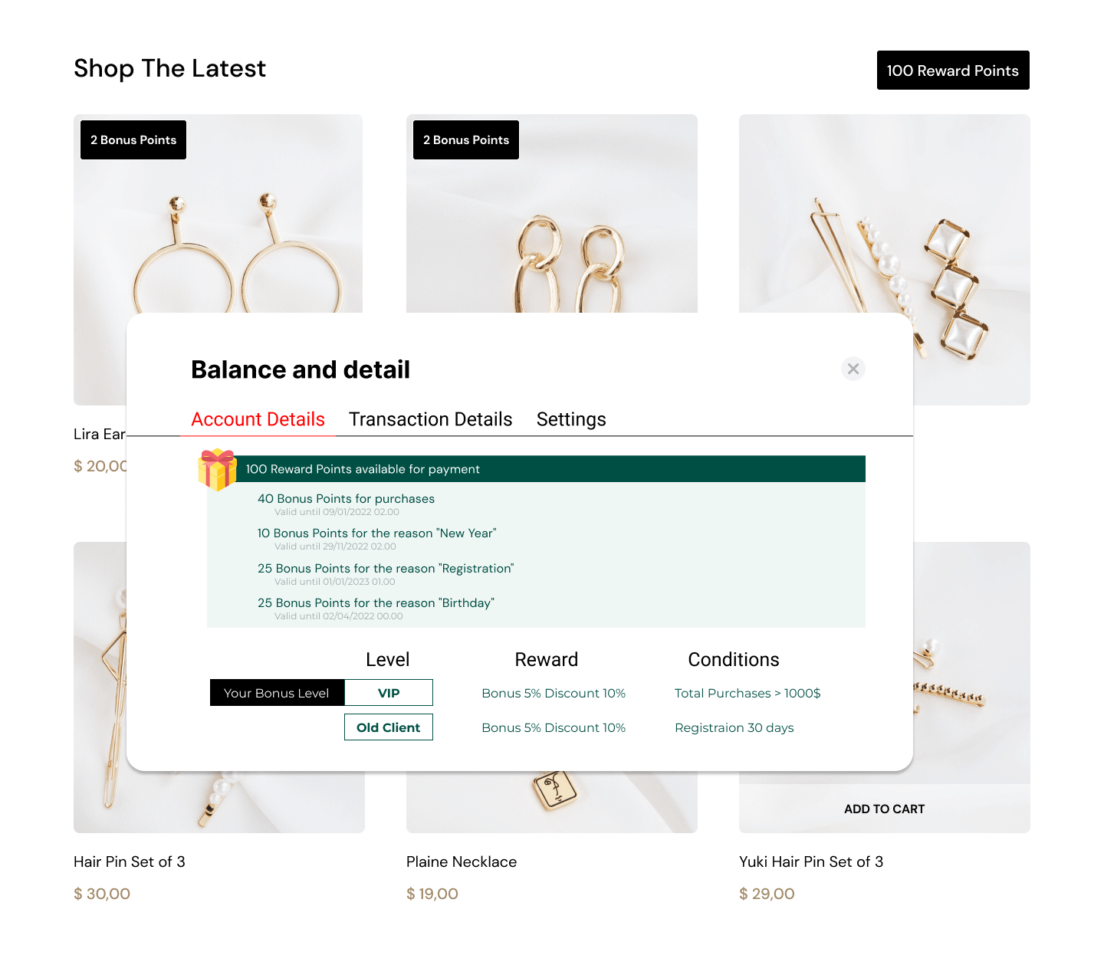Select the Old Client level badge
The width and height of the screenshot is (1104, 955).
click(x=389, y=727)
